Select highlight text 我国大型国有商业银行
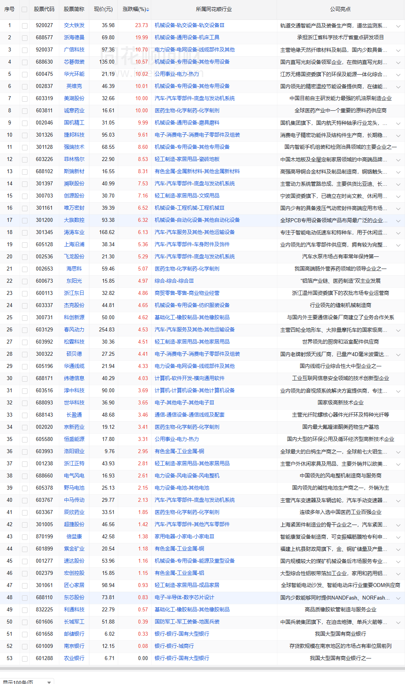Viewport: 405px width, 684px height. (x=341, y=634)
